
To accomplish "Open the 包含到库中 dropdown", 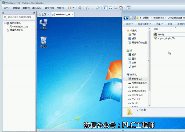I will (144, 24).
